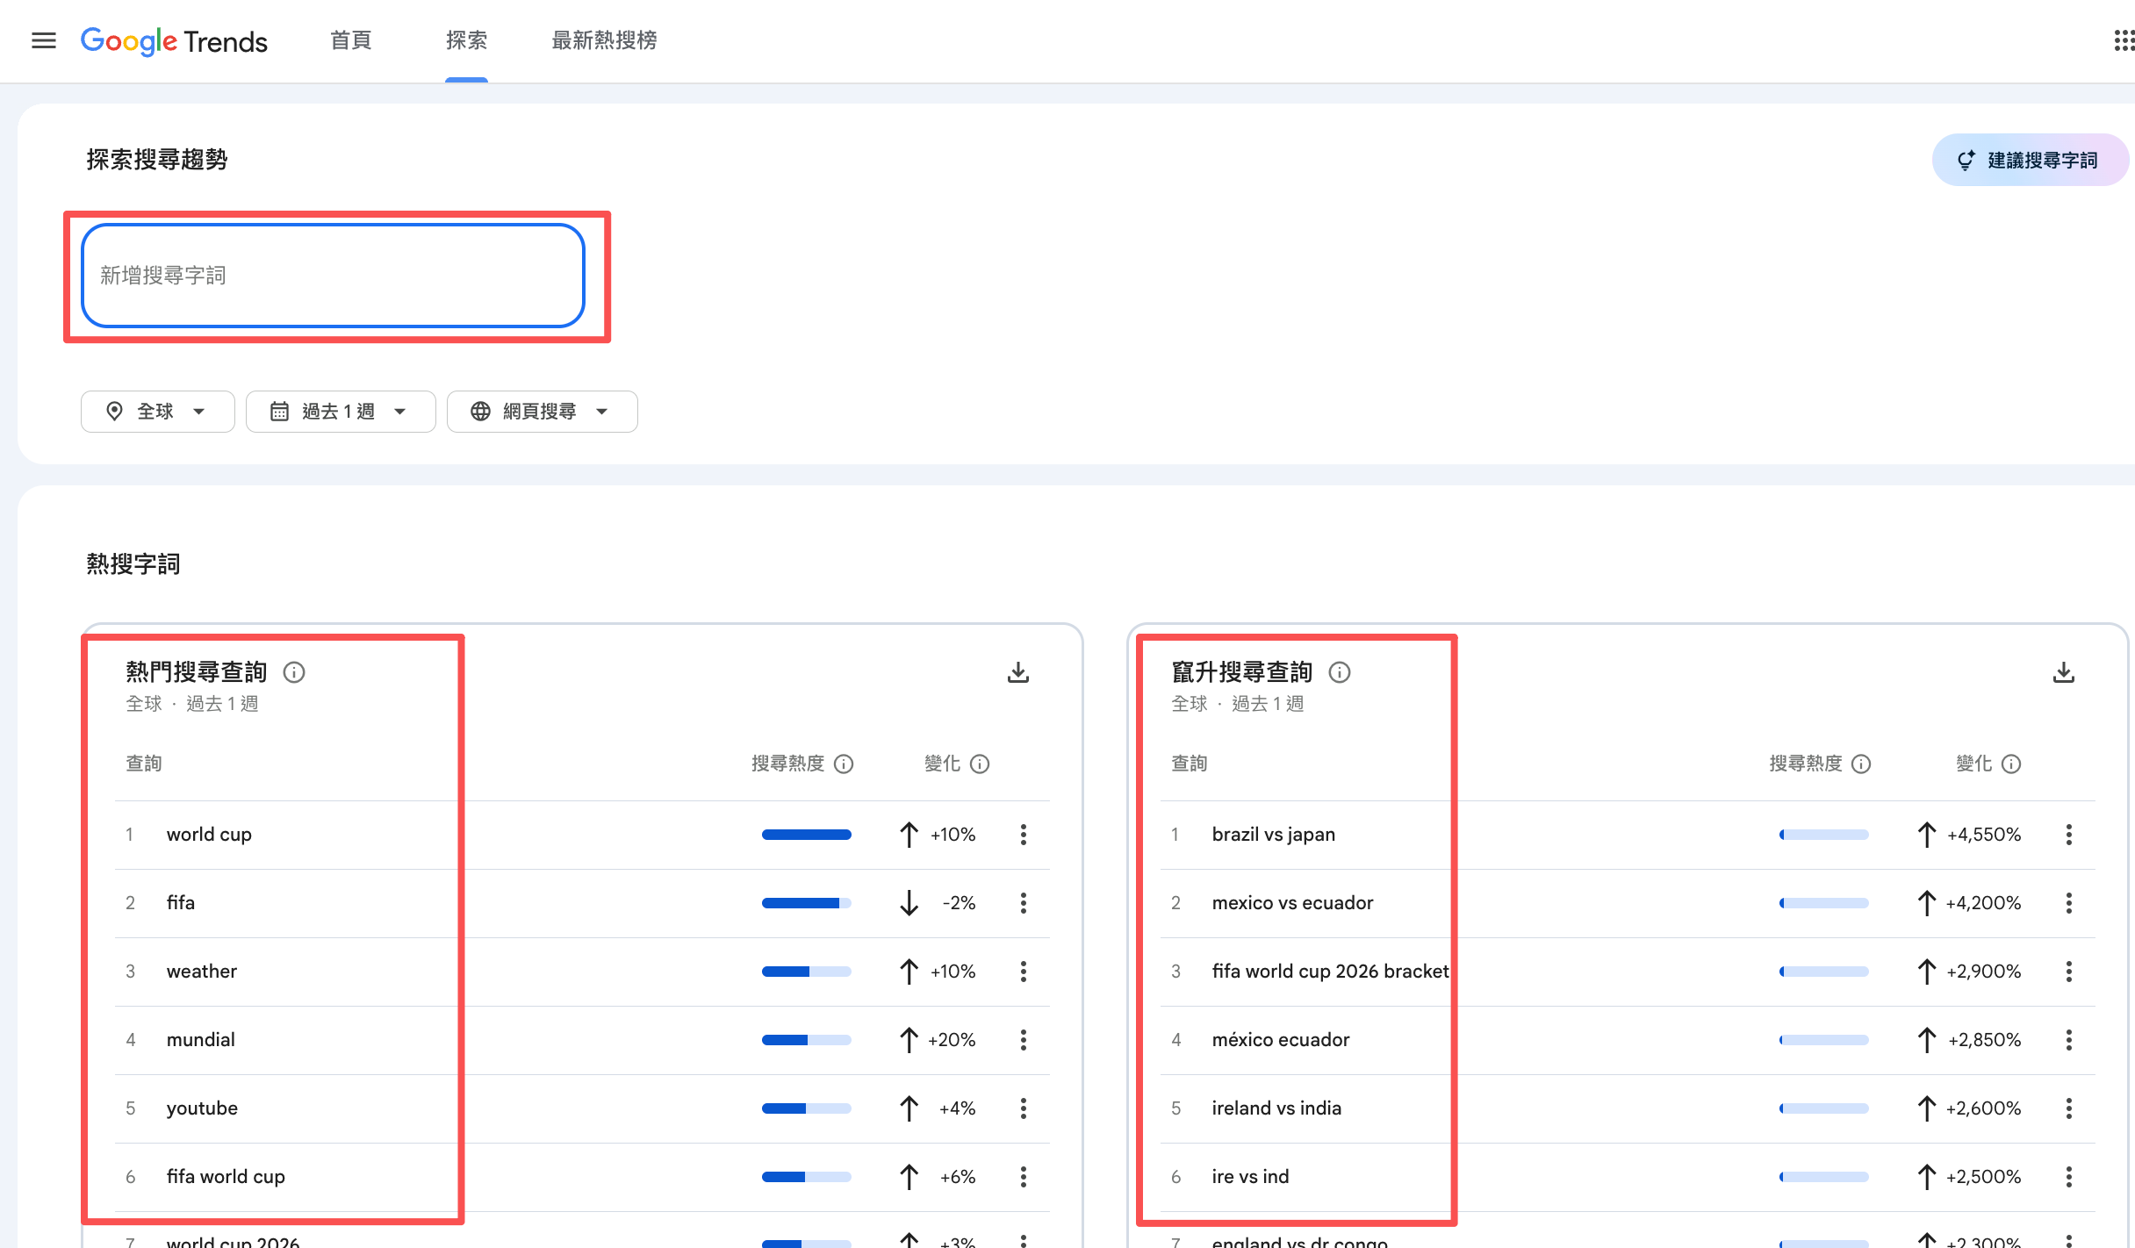2135x1248 pixels.
Task: Click the +4,550% change value
Action: click(1984, 835)
